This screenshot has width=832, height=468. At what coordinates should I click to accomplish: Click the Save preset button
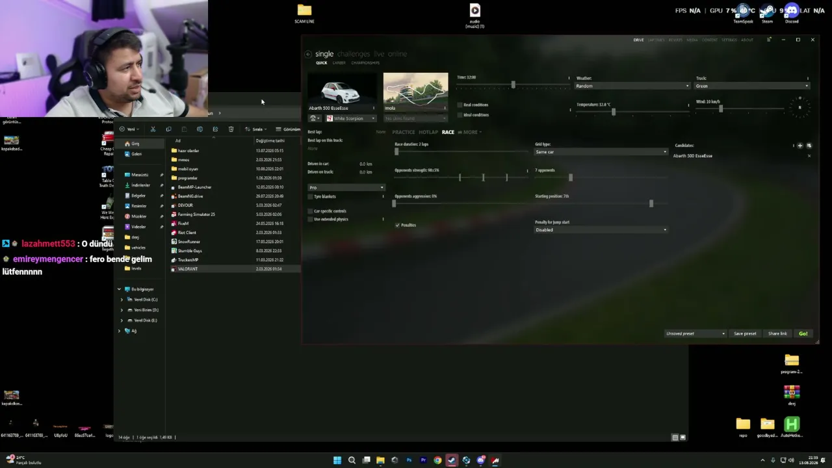[745, 333]
